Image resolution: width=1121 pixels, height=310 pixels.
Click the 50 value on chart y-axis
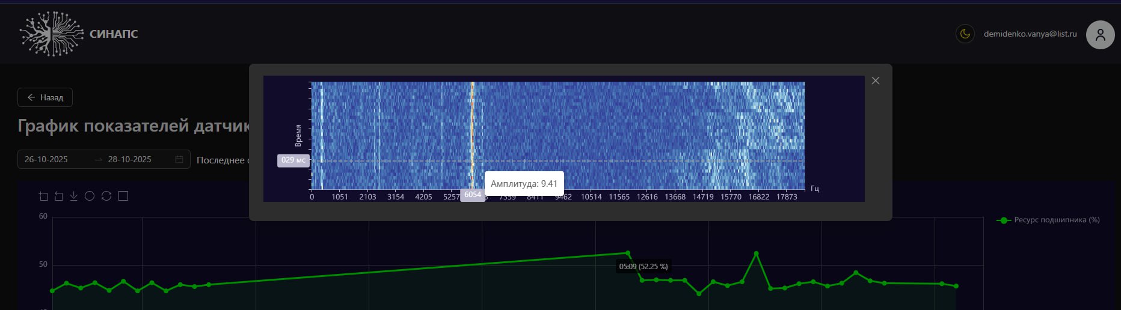43,264
